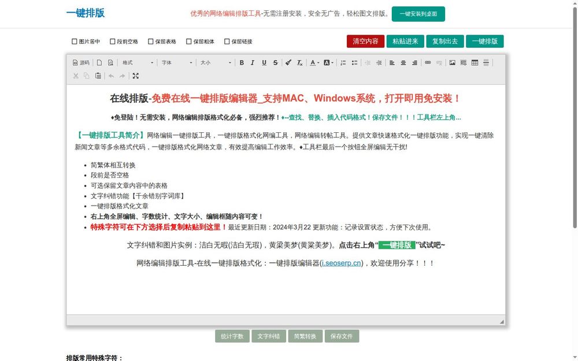Insert a table into the editor
Viewport: 578px width, 361px height.
click(x=475, y=62)
